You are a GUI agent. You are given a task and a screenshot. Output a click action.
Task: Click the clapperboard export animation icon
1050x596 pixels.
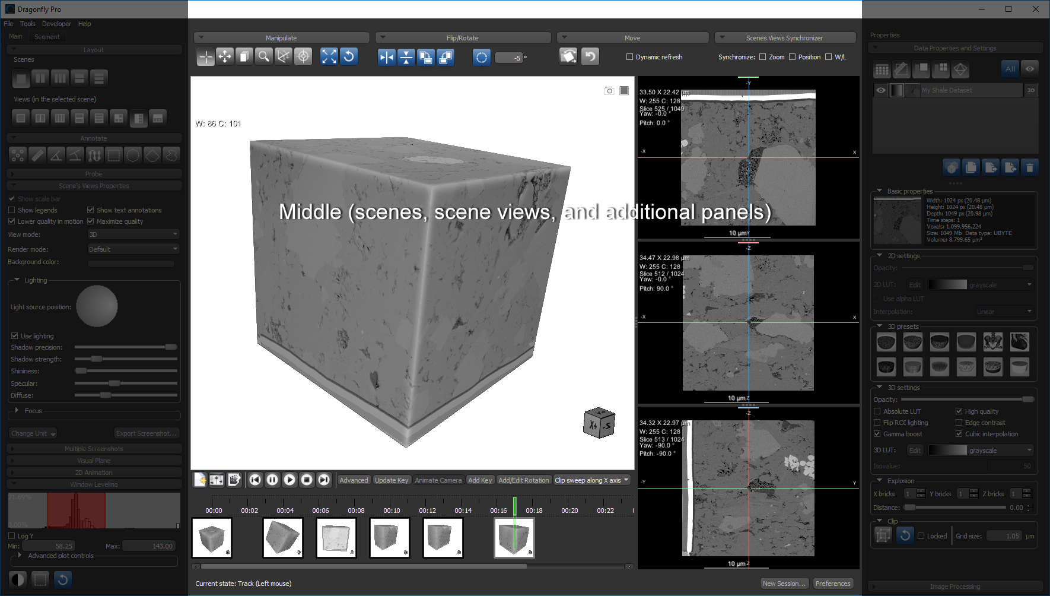coord(234,480)
